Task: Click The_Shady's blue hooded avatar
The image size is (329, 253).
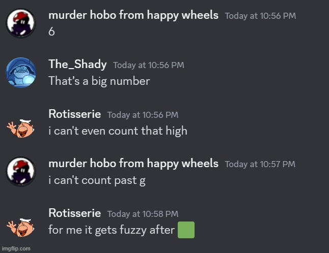Action: coord(21,73)
